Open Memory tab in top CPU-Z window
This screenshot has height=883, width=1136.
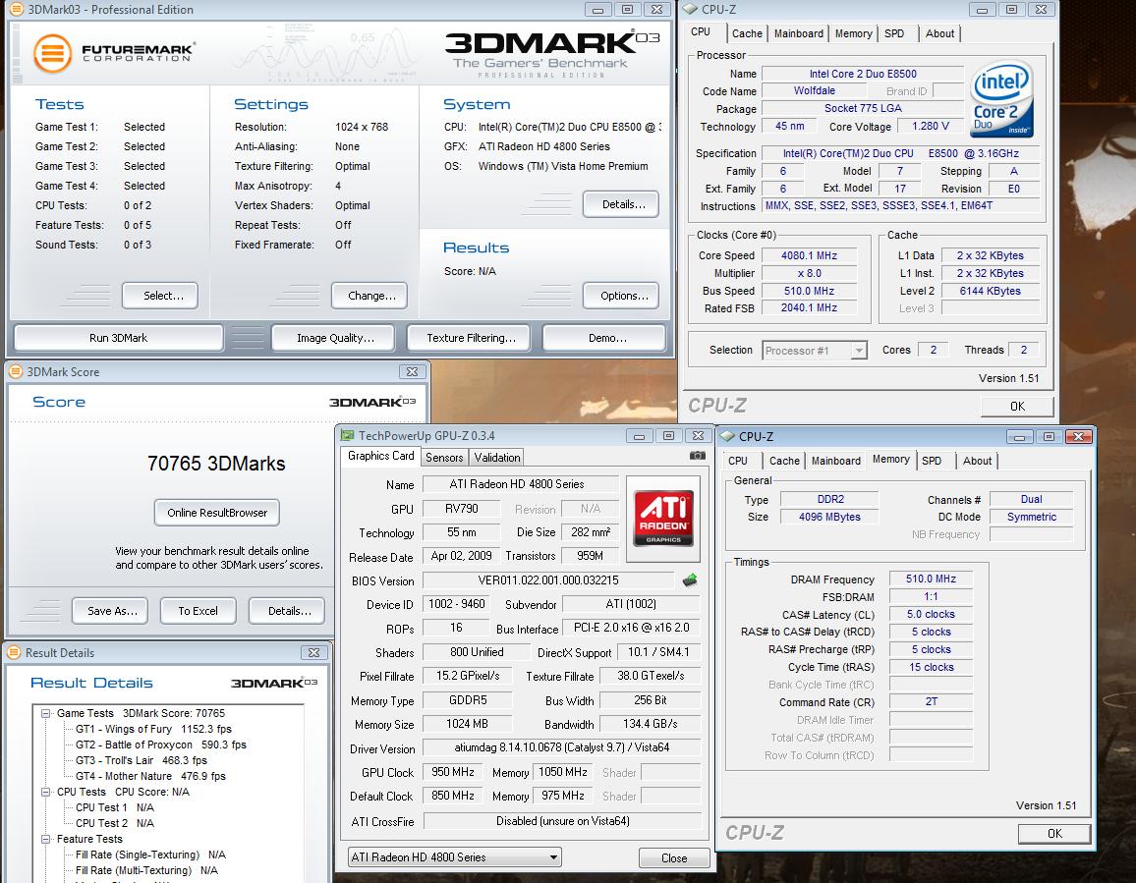853,33
